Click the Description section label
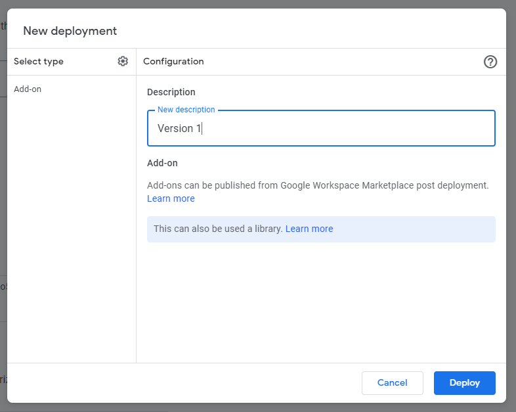 pyautogui.click(x=171, y=92)
